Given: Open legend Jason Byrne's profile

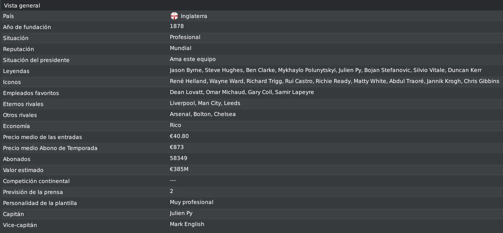Looking at the screenshot, I should [x=186, y=70].
